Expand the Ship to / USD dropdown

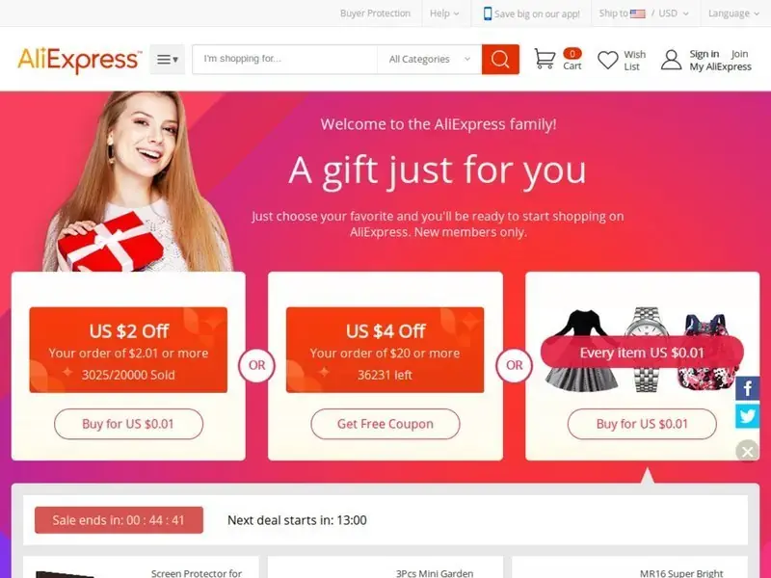tap(644, 13)
